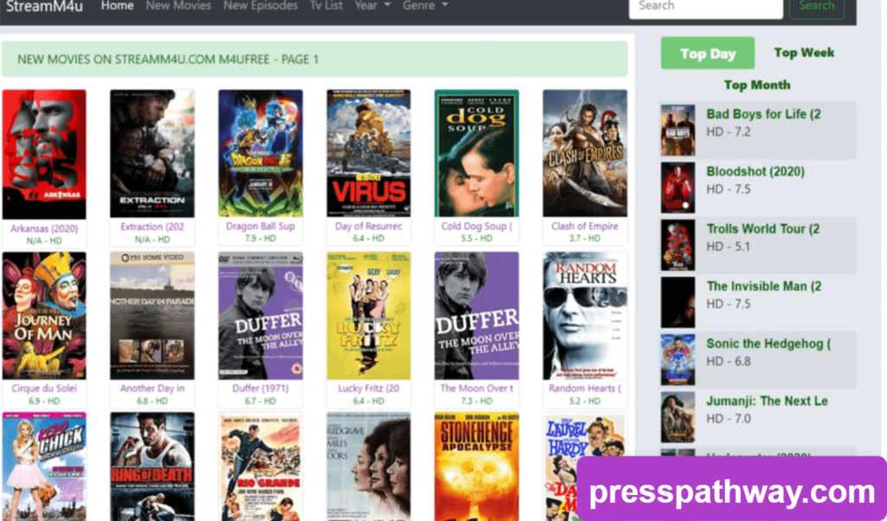Open the Journey of Man poster
The height and width of the screenshot is (521, 887).
click(x=44, y=316)
